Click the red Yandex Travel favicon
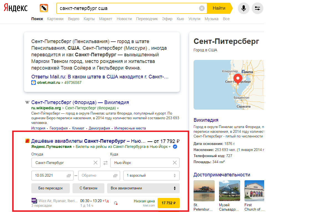319x212 pixels. (27, 141)
